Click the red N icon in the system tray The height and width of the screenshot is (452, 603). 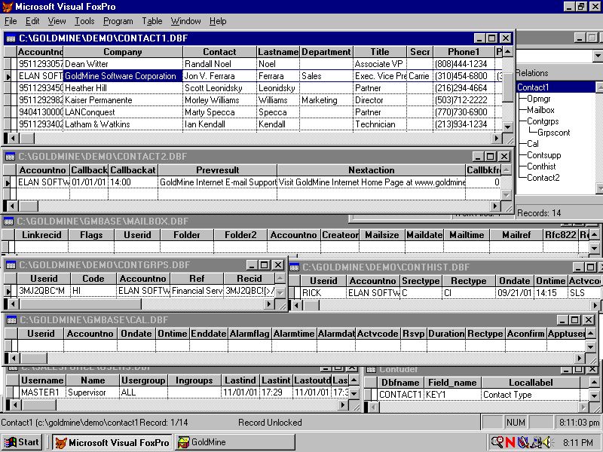point(510,442)
